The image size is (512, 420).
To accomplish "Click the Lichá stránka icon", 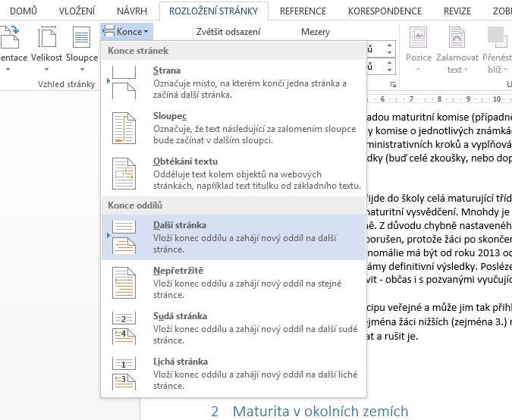I will tap(124, 374).
